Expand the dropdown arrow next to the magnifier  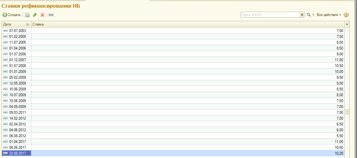[x=313, y=15]
